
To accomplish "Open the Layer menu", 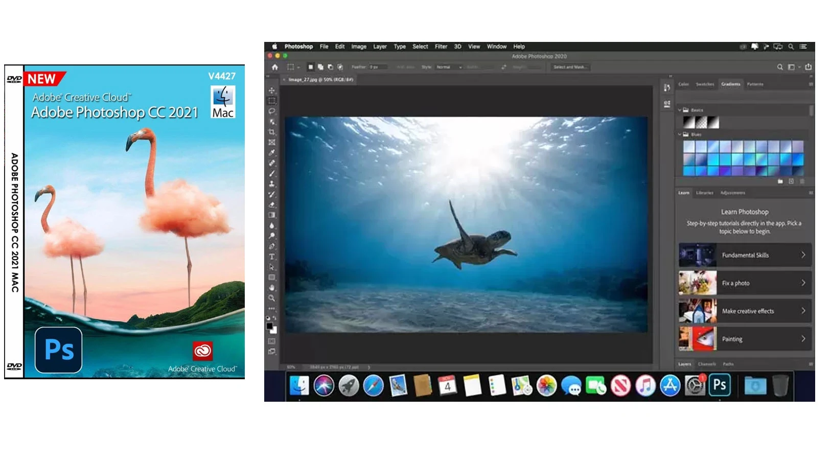I will tap(380, 47).
